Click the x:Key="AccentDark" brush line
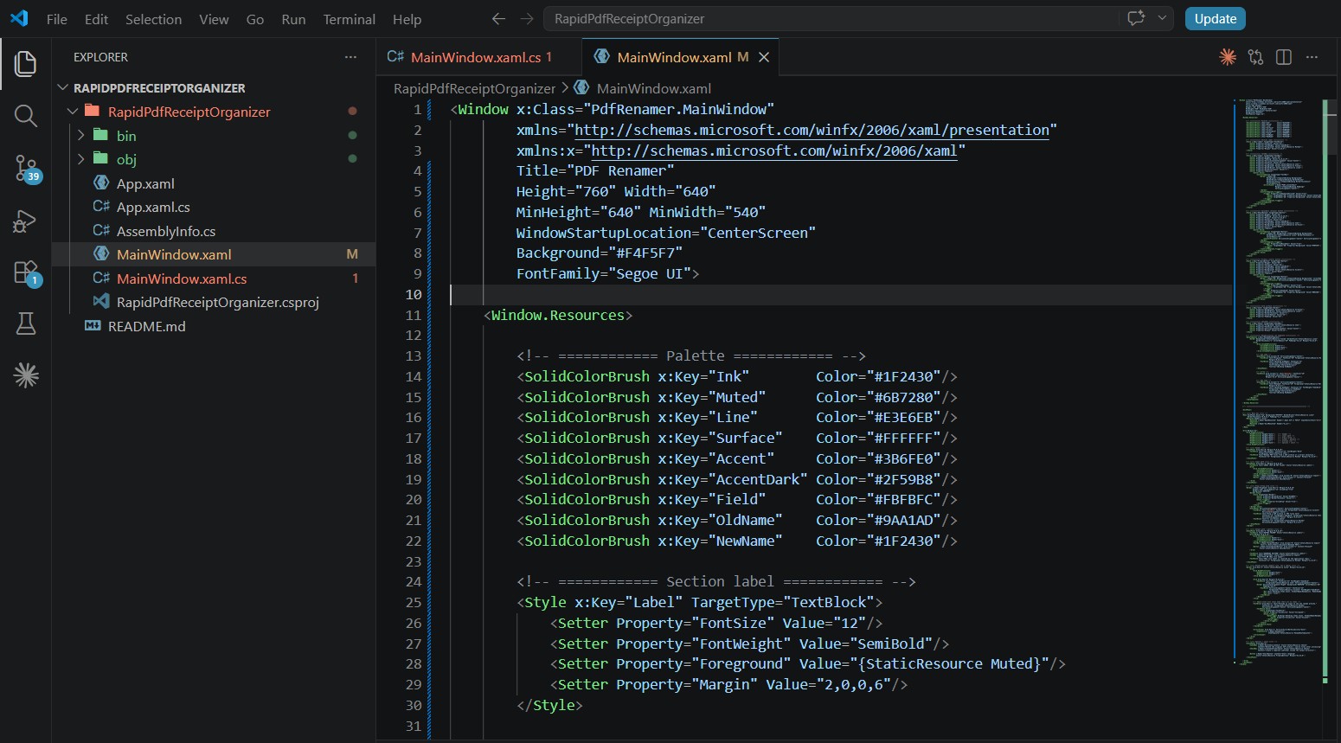1341x743 pixels. tap(737, 479)
